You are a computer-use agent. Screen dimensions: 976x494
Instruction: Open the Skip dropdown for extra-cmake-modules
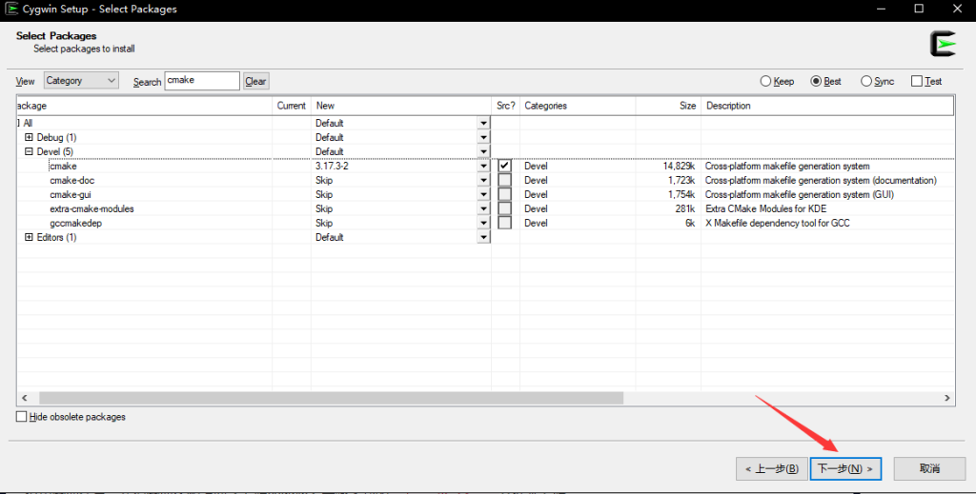tap(483, 208)
